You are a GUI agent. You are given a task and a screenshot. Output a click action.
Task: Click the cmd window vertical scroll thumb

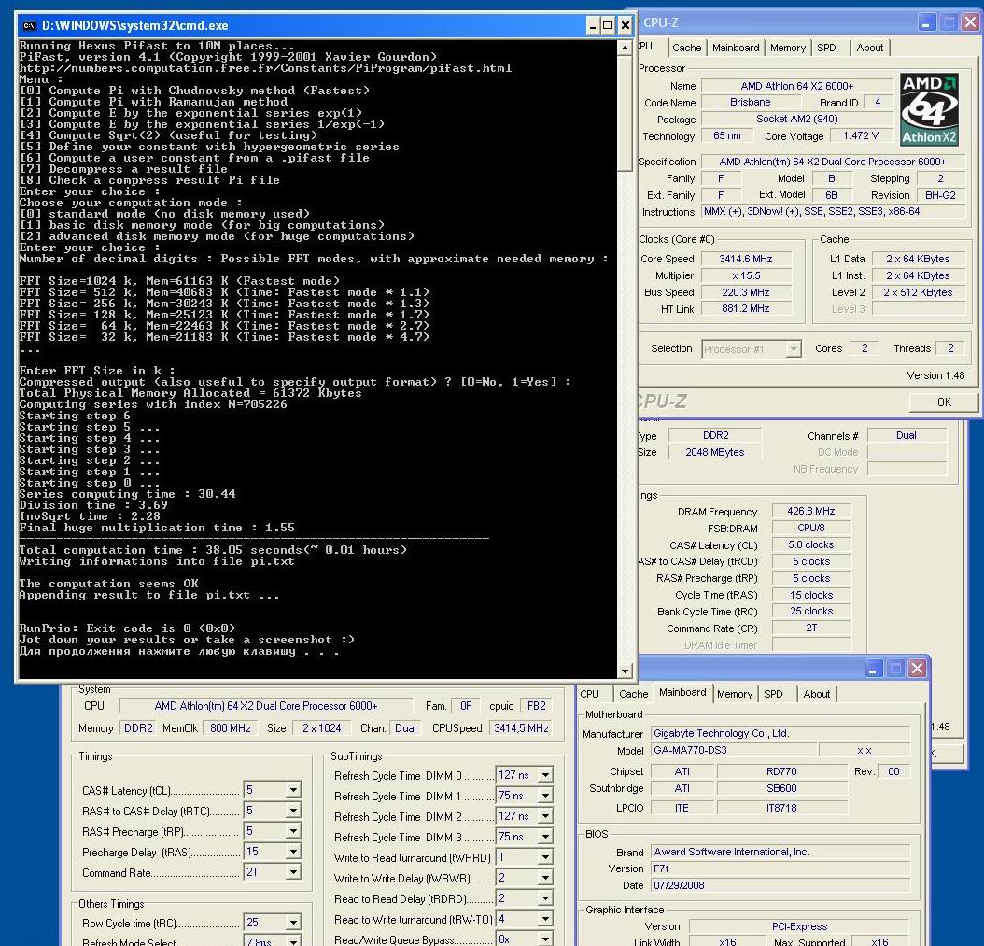click(x=625, y=112)
